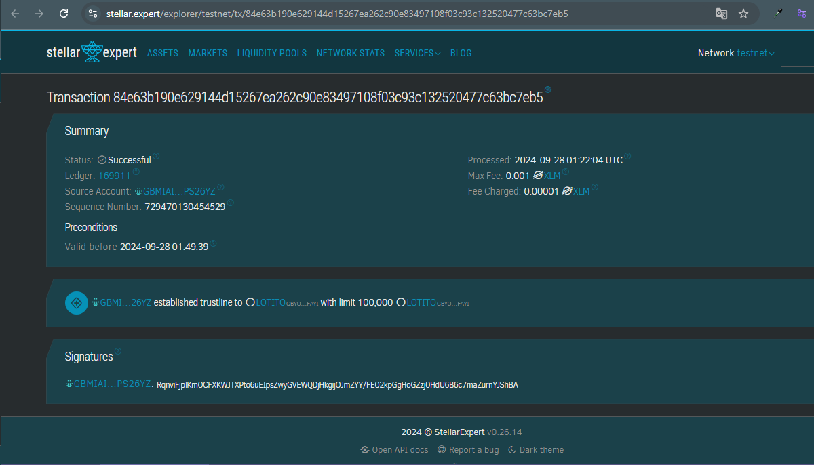Expand the SERVICES dropdown menu
The width and height of the screenshot is (814, 465).
[417, 53]
